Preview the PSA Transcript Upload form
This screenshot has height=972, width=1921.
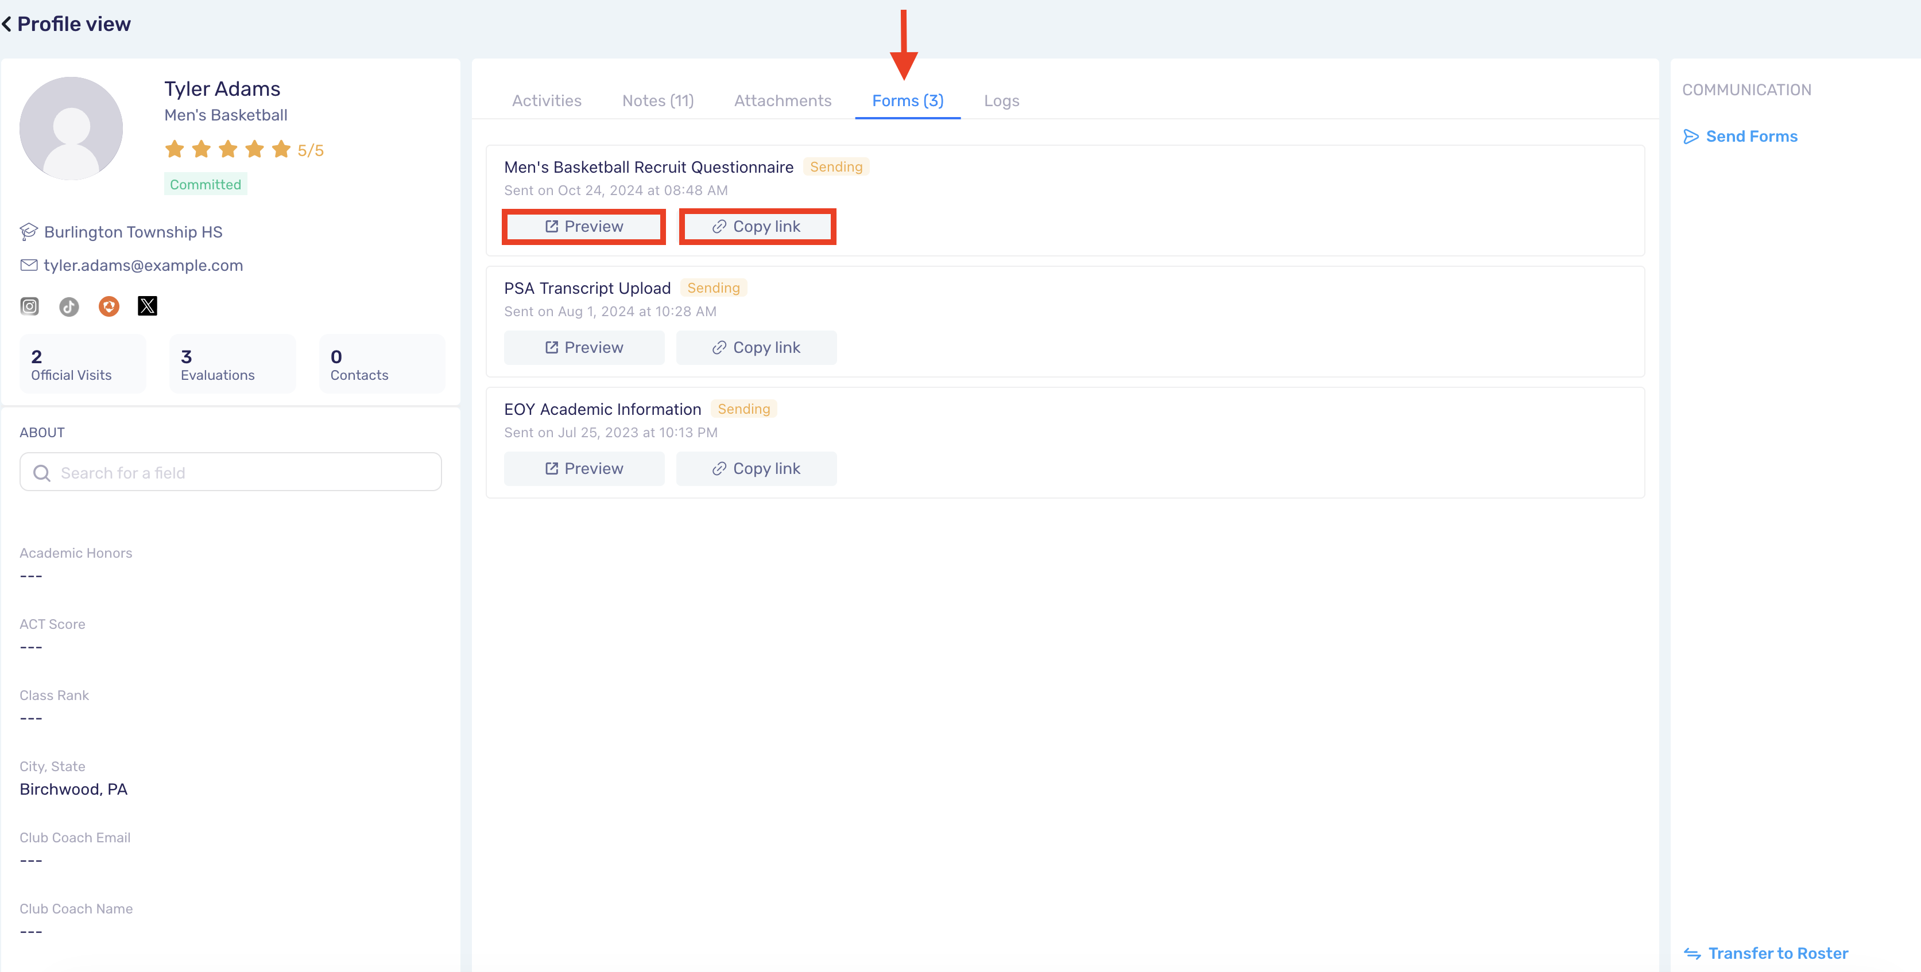point(584,347)
